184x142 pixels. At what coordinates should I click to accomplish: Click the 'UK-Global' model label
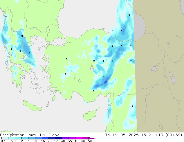(x=50, y=135)
